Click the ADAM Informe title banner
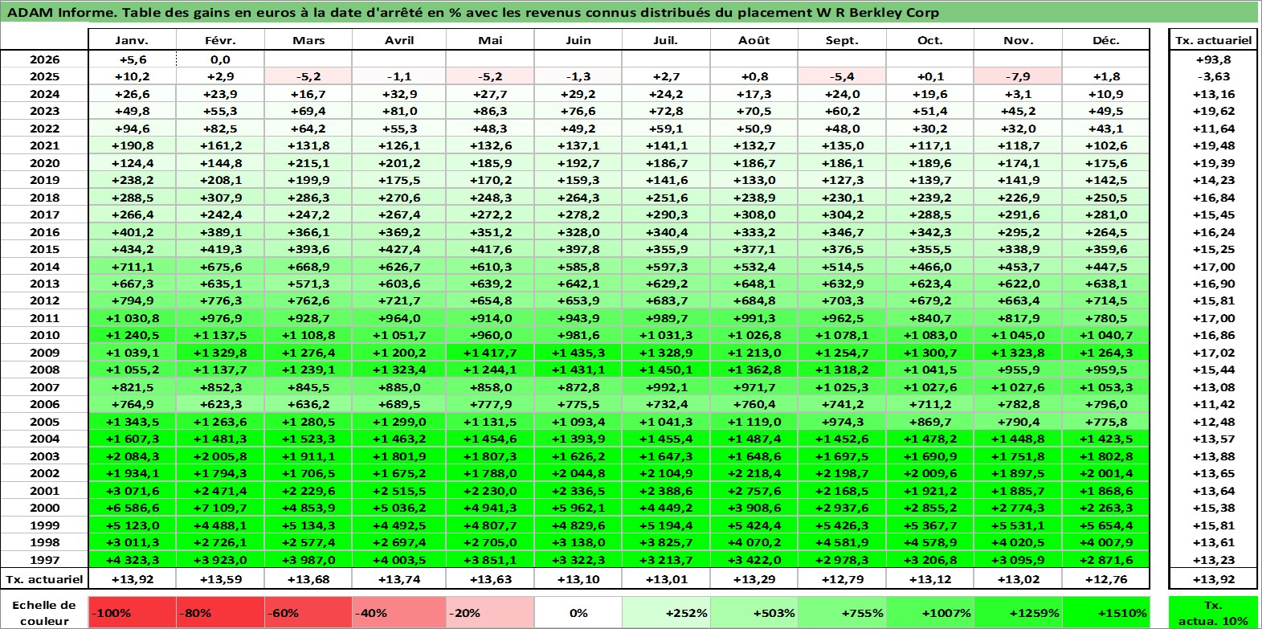Screen dimensions: 1262x629 630,12
